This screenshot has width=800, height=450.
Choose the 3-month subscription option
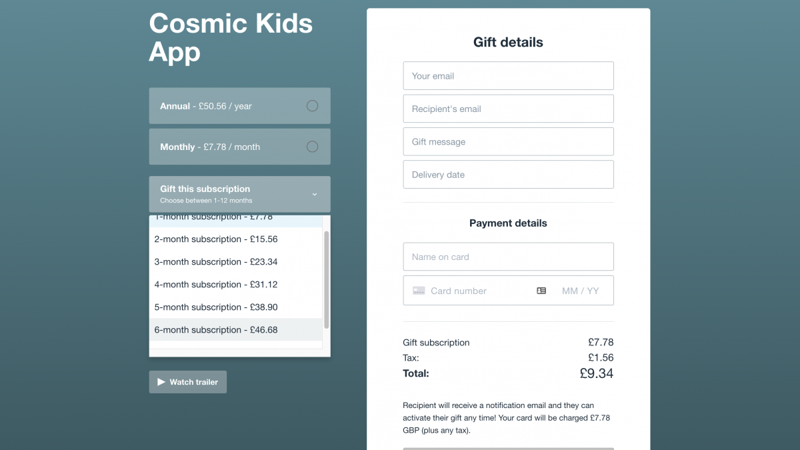tap(216, 262)
